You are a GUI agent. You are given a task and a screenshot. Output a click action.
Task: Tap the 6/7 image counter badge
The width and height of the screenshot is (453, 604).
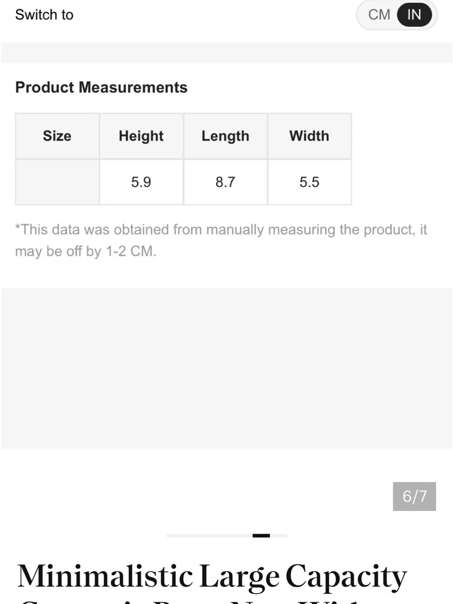coord(414,496)
